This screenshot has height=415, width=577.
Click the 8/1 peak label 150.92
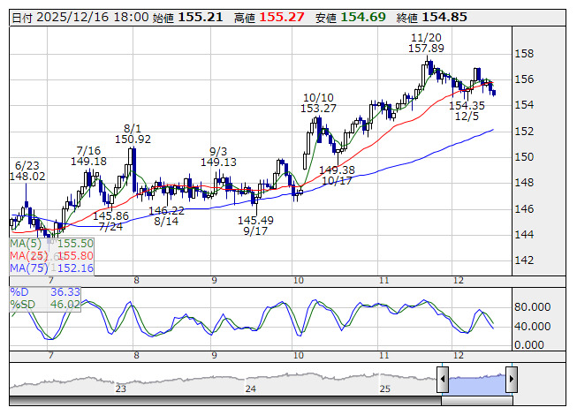pyautogui.click(x=133, y=139)
